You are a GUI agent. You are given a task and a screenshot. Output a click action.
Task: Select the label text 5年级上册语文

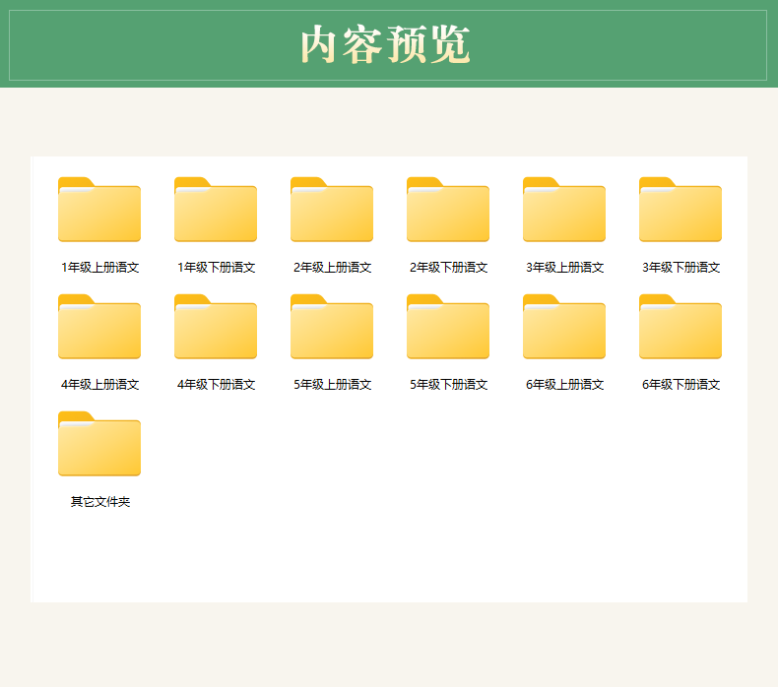pos(332,385)
